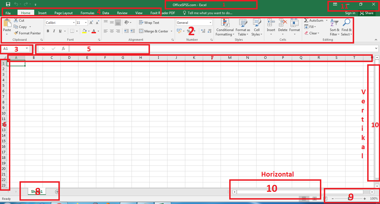Increase font size with the large A
This screenshot has height=204, width=380.
(91, 23)
